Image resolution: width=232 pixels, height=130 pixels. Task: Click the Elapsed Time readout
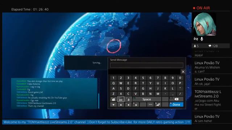click(x=30, y=9)
